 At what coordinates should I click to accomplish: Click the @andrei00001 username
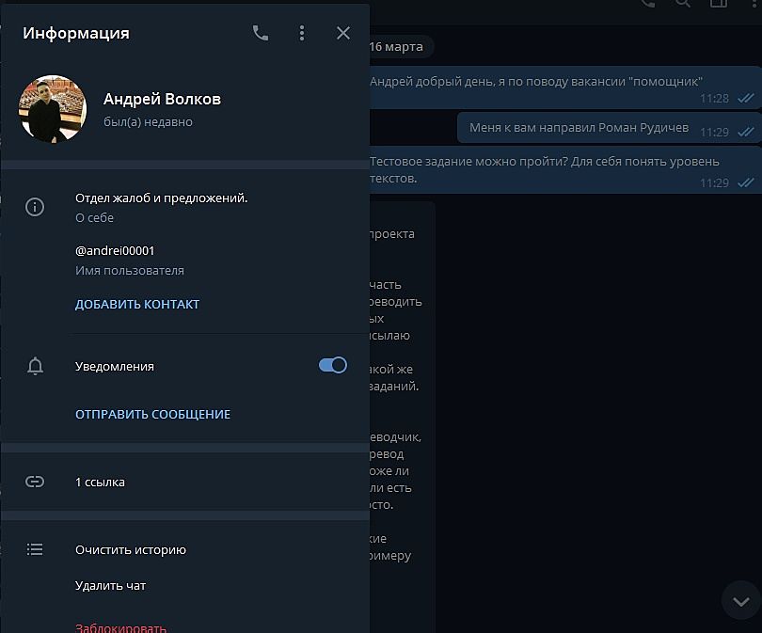[115, 250]
